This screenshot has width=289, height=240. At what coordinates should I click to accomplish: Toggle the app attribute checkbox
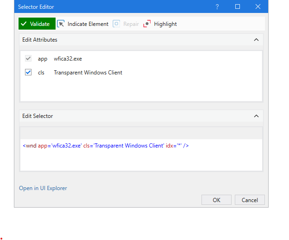28,59
